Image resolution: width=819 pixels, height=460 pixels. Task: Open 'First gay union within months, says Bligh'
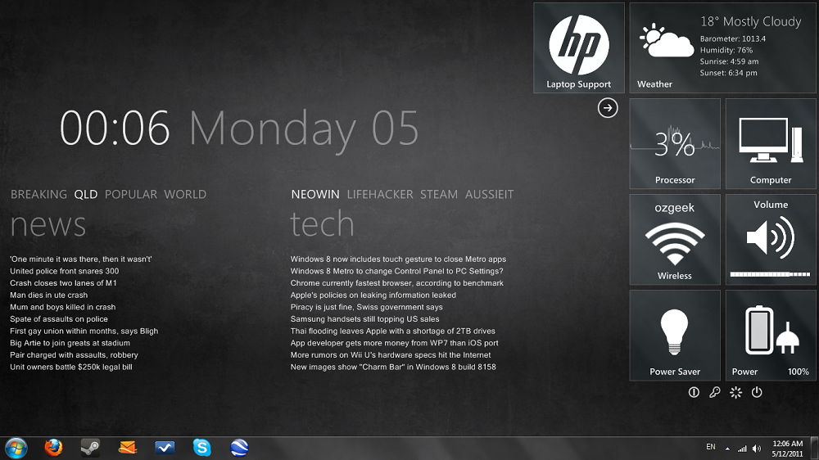tap(84, 331)
